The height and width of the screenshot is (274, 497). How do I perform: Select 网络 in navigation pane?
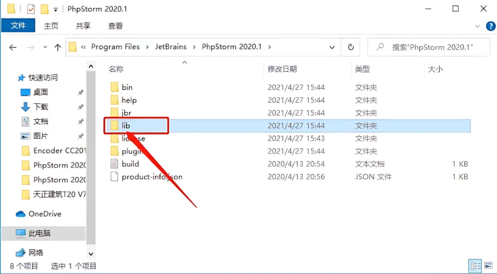(x=29, y=253)
